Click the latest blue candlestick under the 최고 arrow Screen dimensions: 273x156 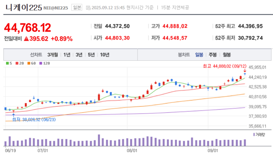(x=245, y=74)
